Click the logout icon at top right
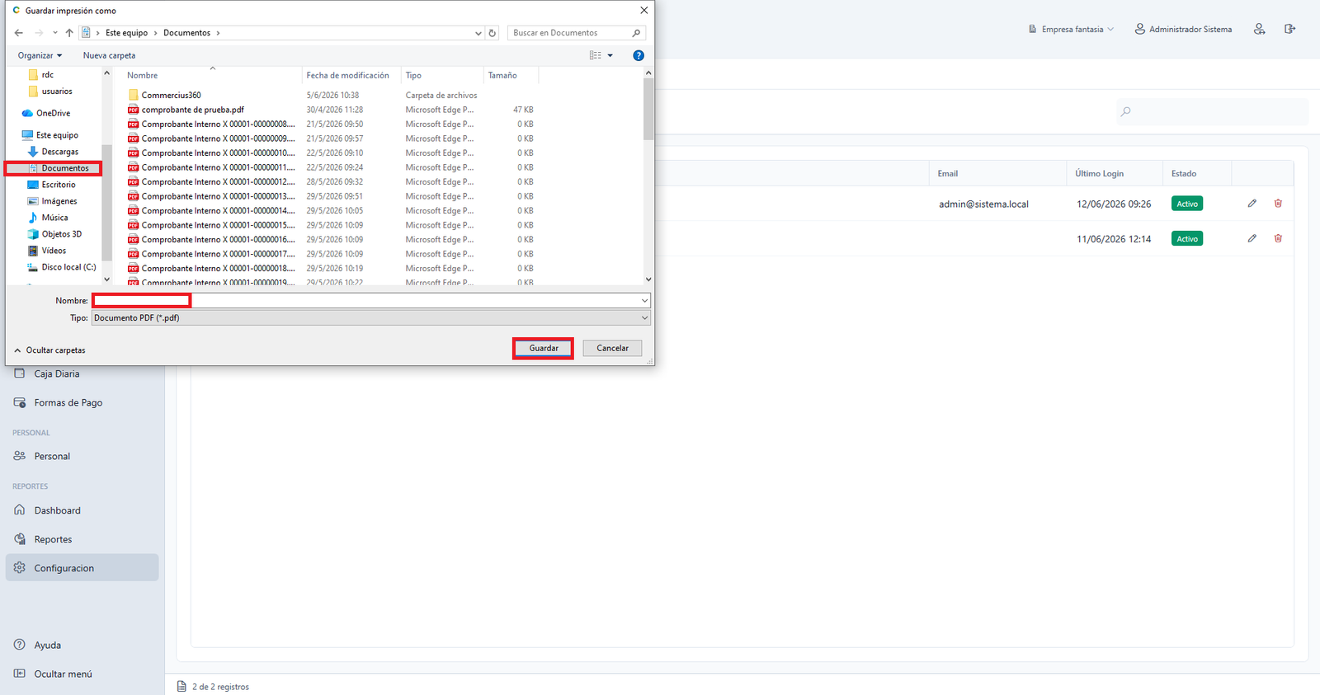The height and width of the screenshot is (695, 1320). click(1289, 29)
